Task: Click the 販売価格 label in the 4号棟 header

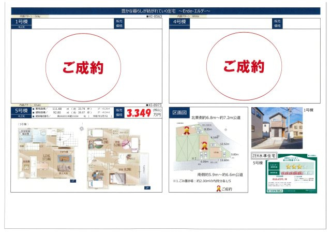Action: [x=277, y=23]
